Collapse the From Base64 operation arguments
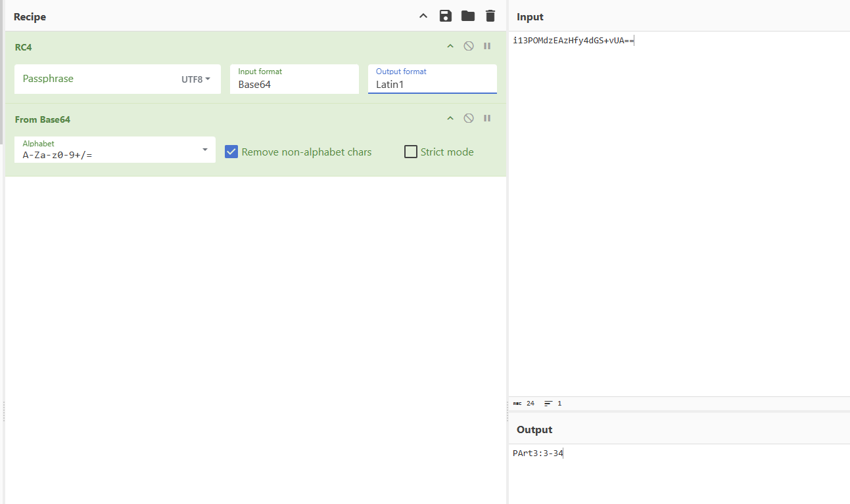This screenshot has width=850, height=504. coord(450,118)
